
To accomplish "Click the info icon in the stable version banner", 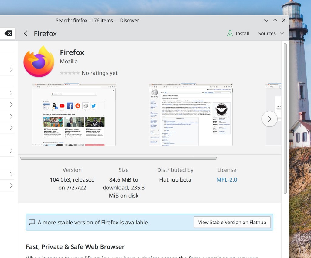I will click(x=32, y=222).
